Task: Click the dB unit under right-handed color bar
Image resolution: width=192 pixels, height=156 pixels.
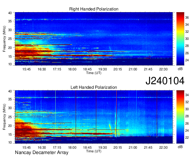Action: click(180, 69)
